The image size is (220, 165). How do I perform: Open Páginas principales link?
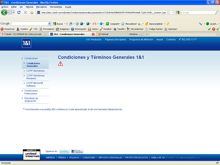[115, 40]
